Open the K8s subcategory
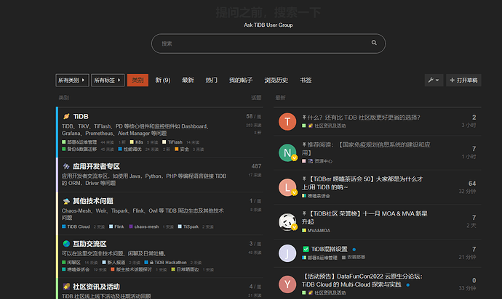The height and width of the screenshot is (299, 502). pyautogui.click(x=137, y=142)
